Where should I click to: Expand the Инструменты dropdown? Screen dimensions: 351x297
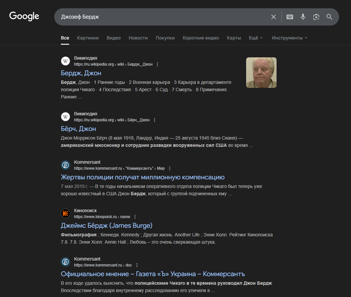click(x=289, y=38)
